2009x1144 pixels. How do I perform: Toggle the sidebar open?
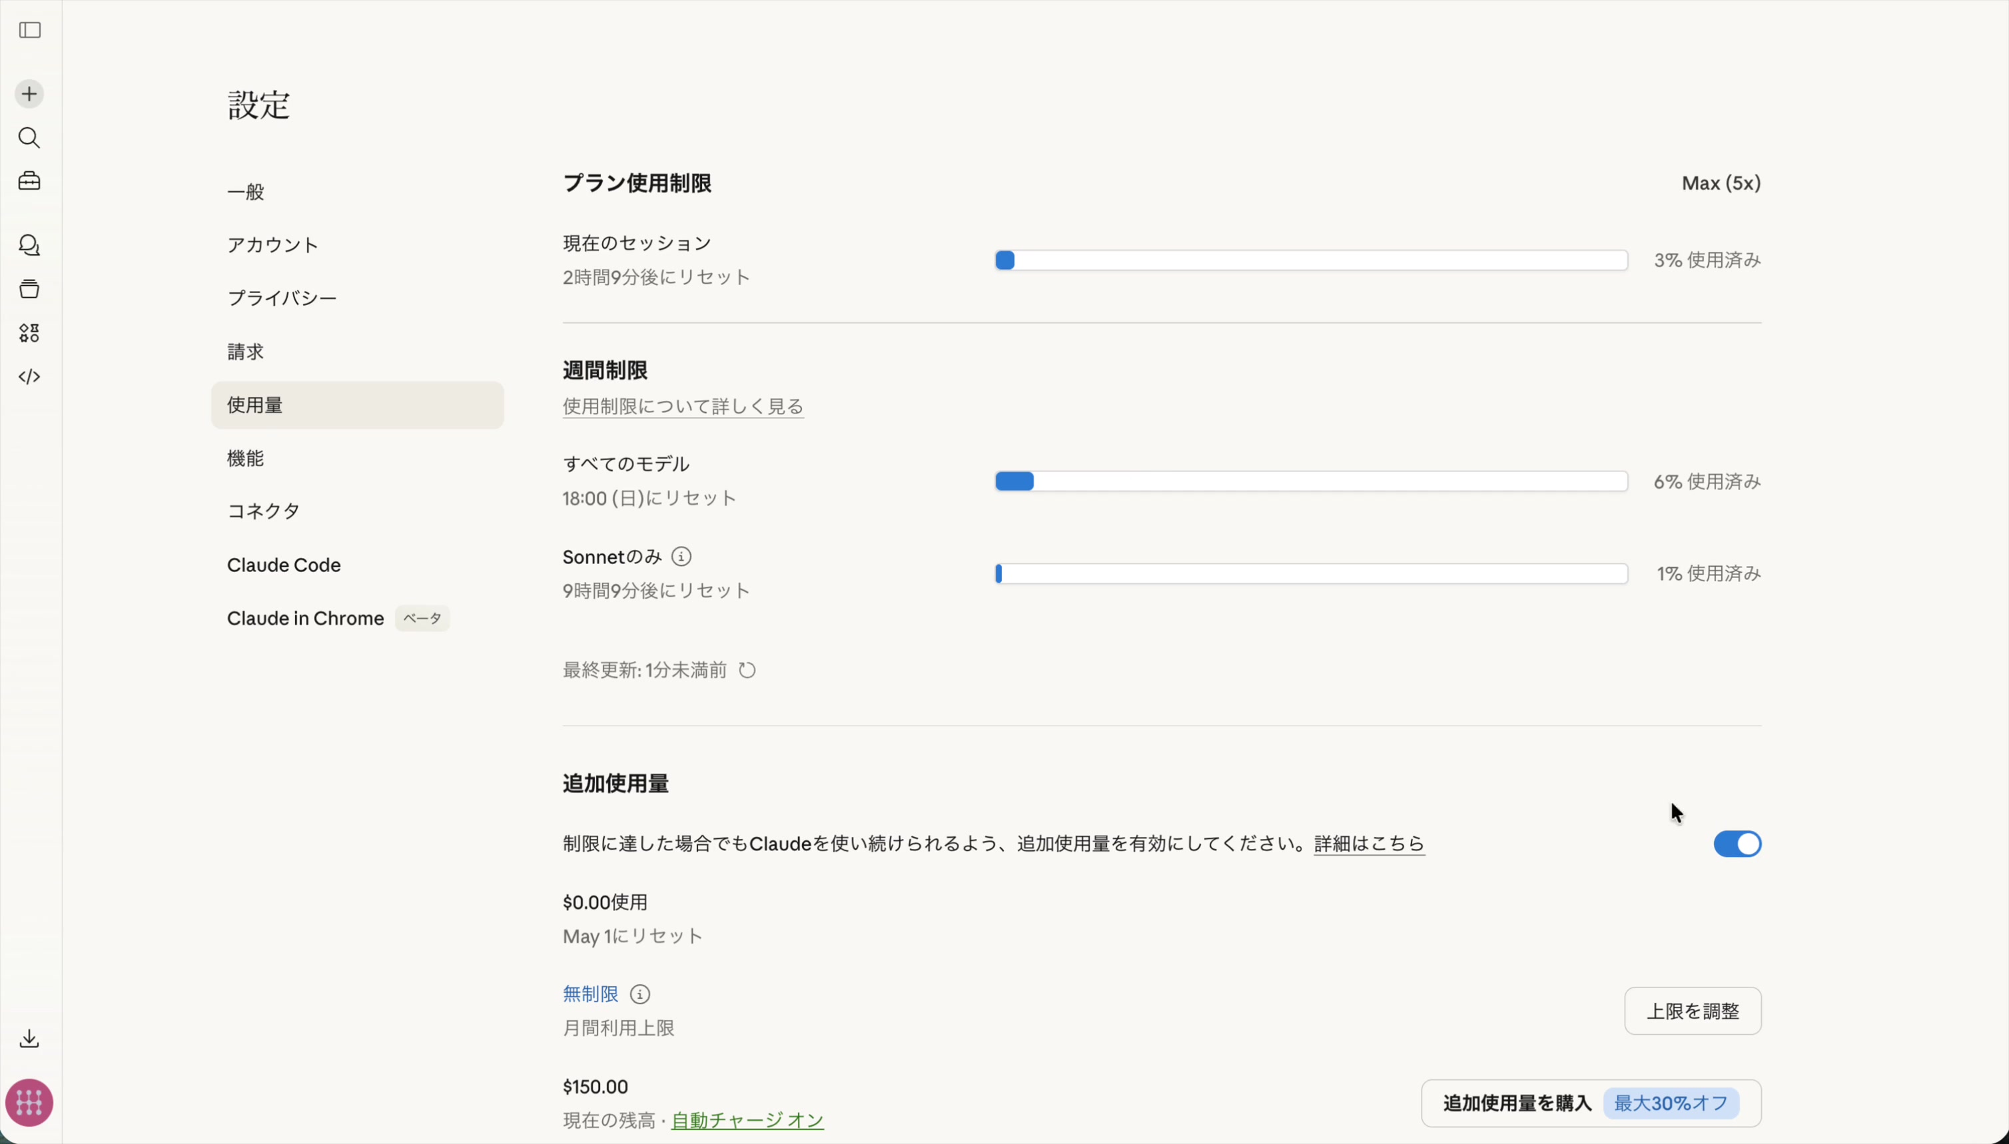29,31
